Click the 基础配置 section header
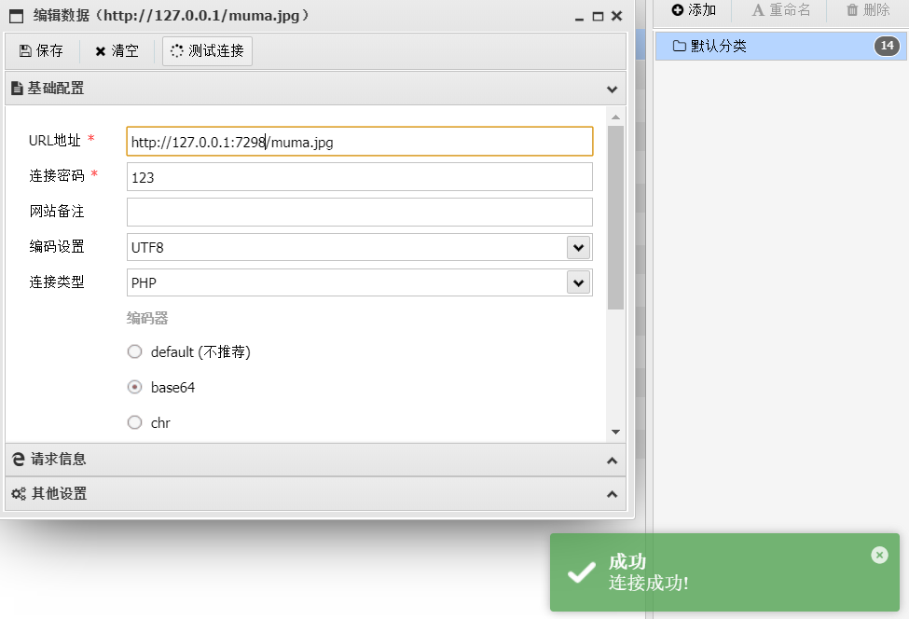Screen dimensions: 909x619 (x=315, y=89)
